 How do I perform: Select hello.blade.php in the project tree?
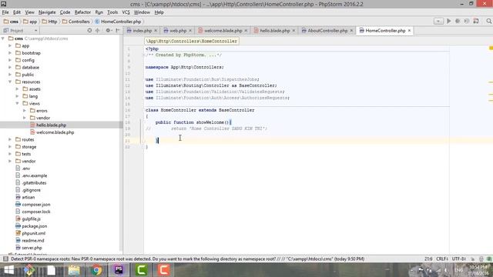click(x=51, y=125)
